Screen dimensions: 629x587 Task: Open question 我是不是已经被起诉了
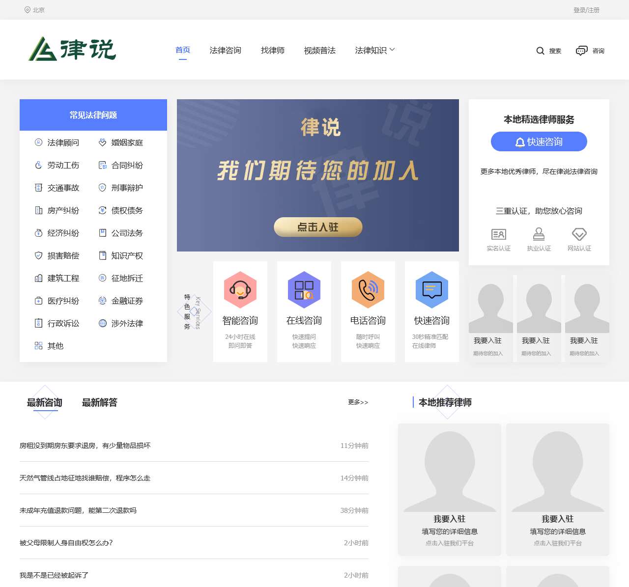(x=54, y=575)
